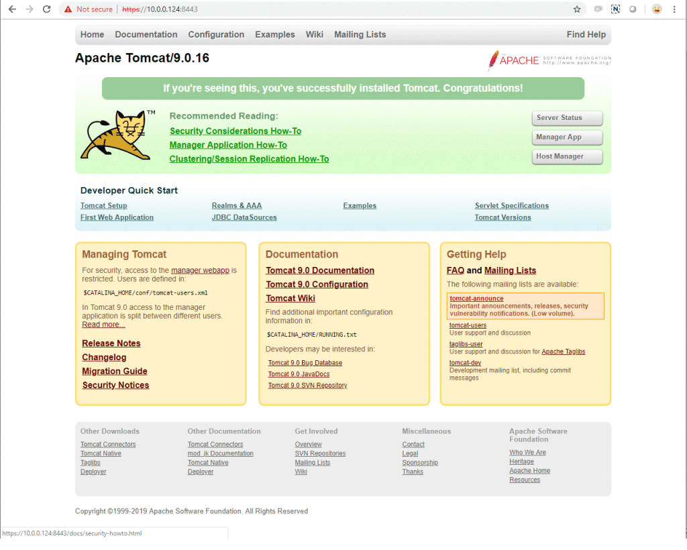
Task: Click the gray circle extension icon
Action: coord(633,9)
